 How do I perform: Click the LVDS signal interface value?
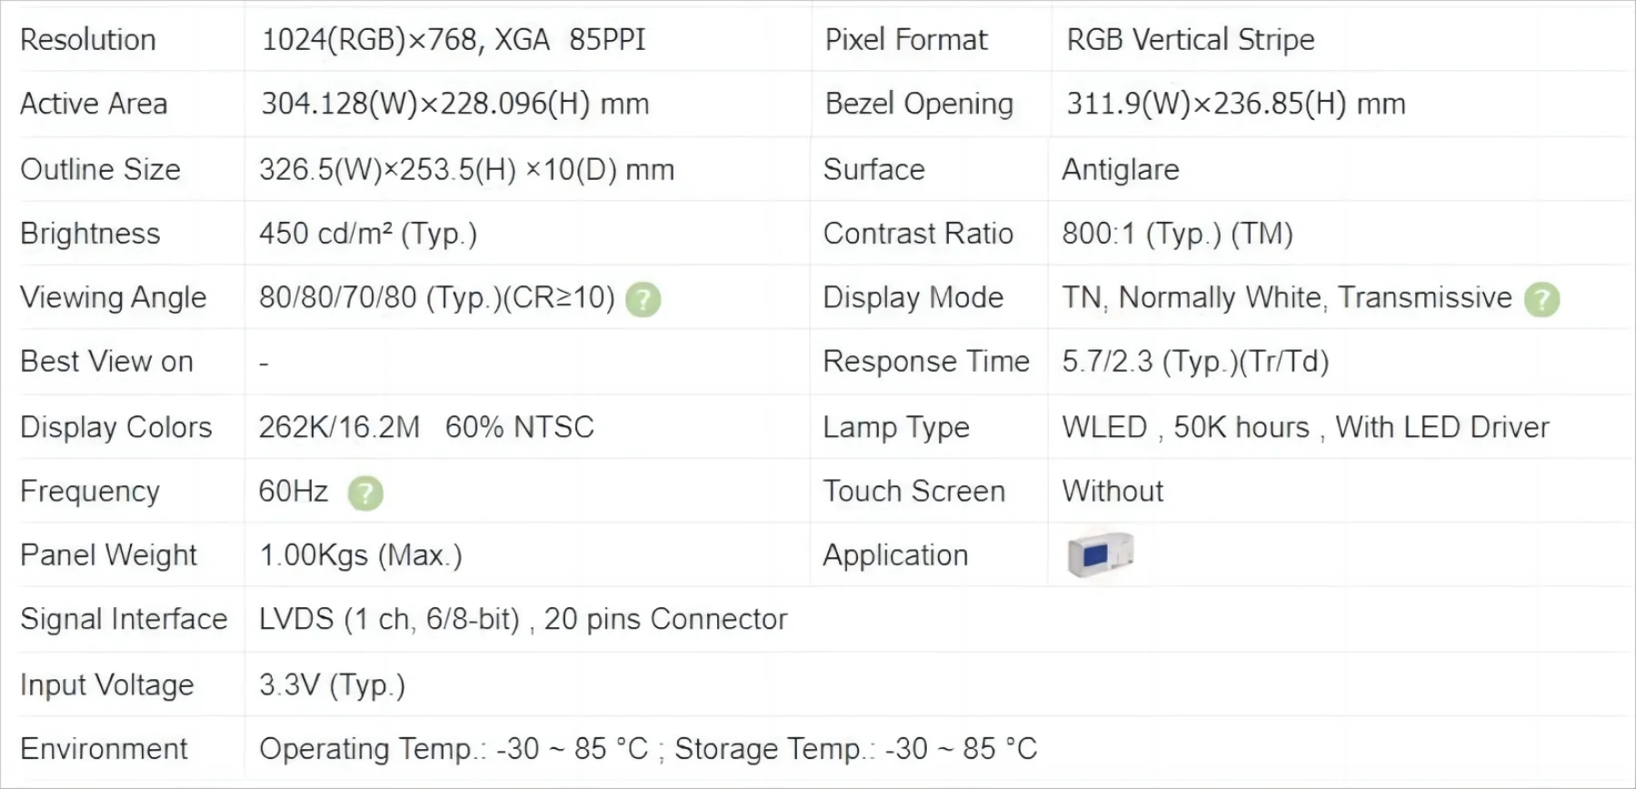point(523,620)
